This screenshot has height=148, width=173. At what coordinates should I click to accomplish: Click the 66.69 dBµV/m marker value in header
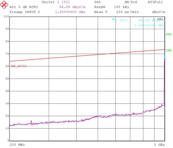pyautogui.click(x=72, y=7)
